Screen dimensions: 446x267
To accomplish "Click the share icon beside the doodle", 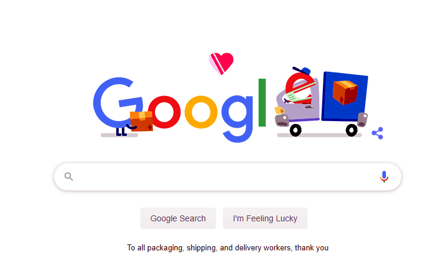I will pos(378,133).
